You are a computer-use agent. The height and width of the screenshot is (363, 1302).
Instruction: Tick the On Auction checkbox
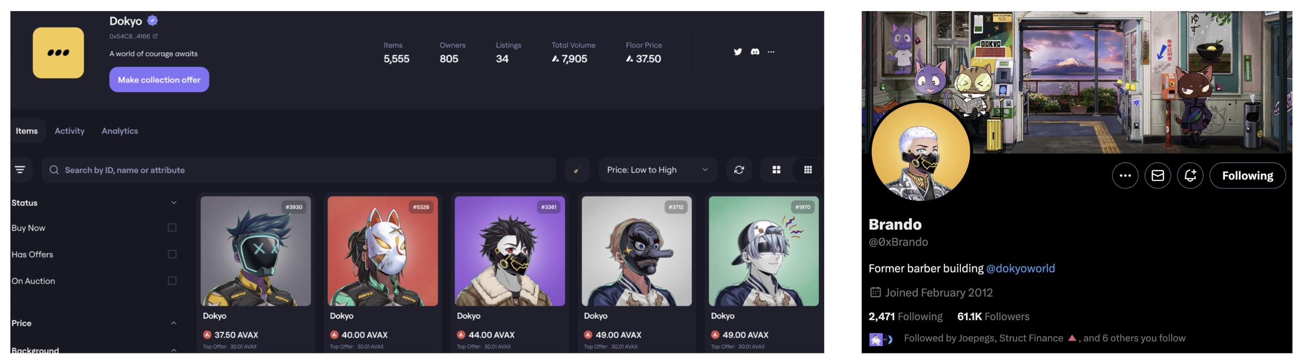[x=172, y=280]
